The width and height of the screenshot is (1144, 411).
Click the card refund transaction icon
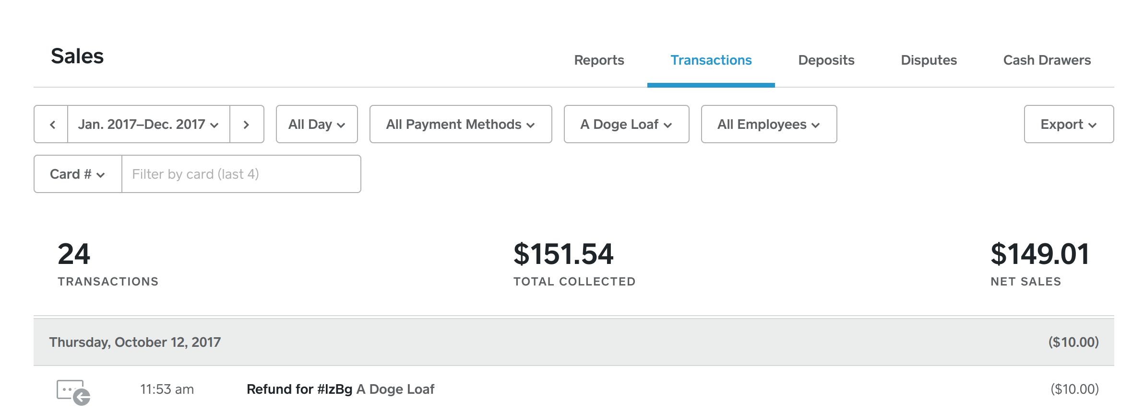[73, 392]
